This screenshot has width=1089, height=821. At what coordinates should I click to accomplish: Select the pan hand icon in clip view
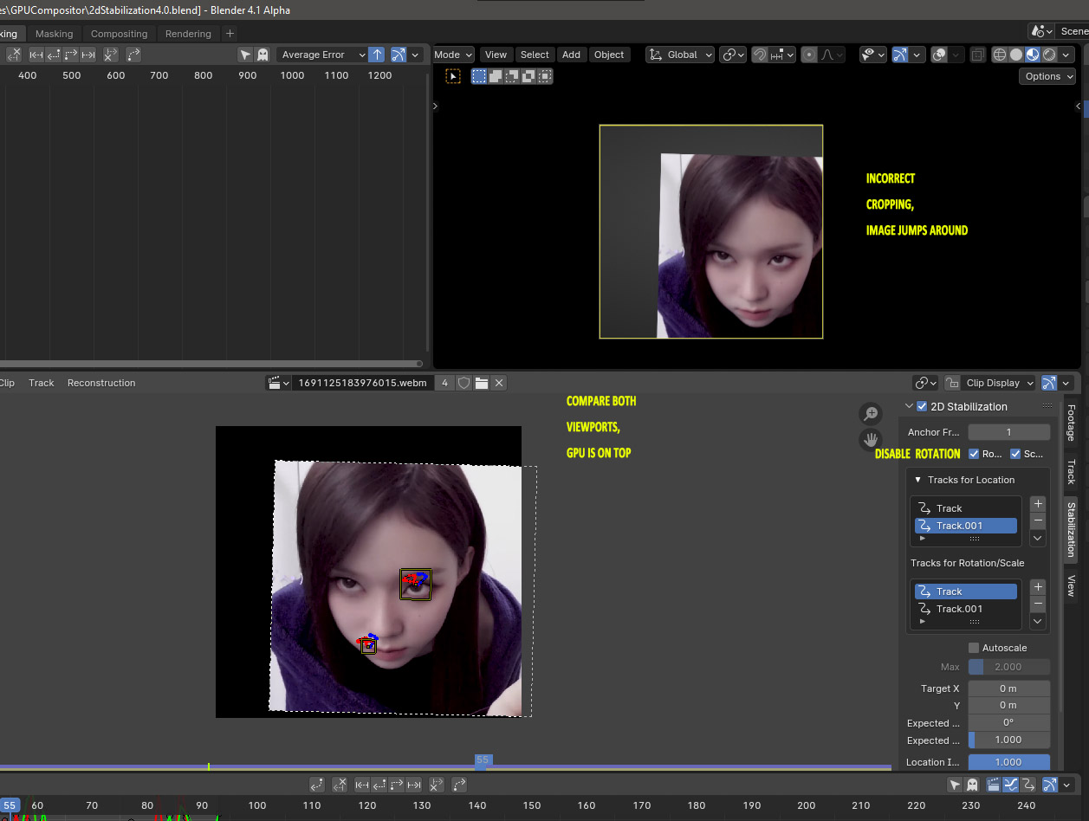tap(871, 440)
